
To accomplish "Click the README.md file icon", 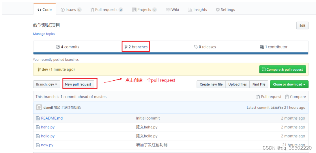I will (38, 118).
